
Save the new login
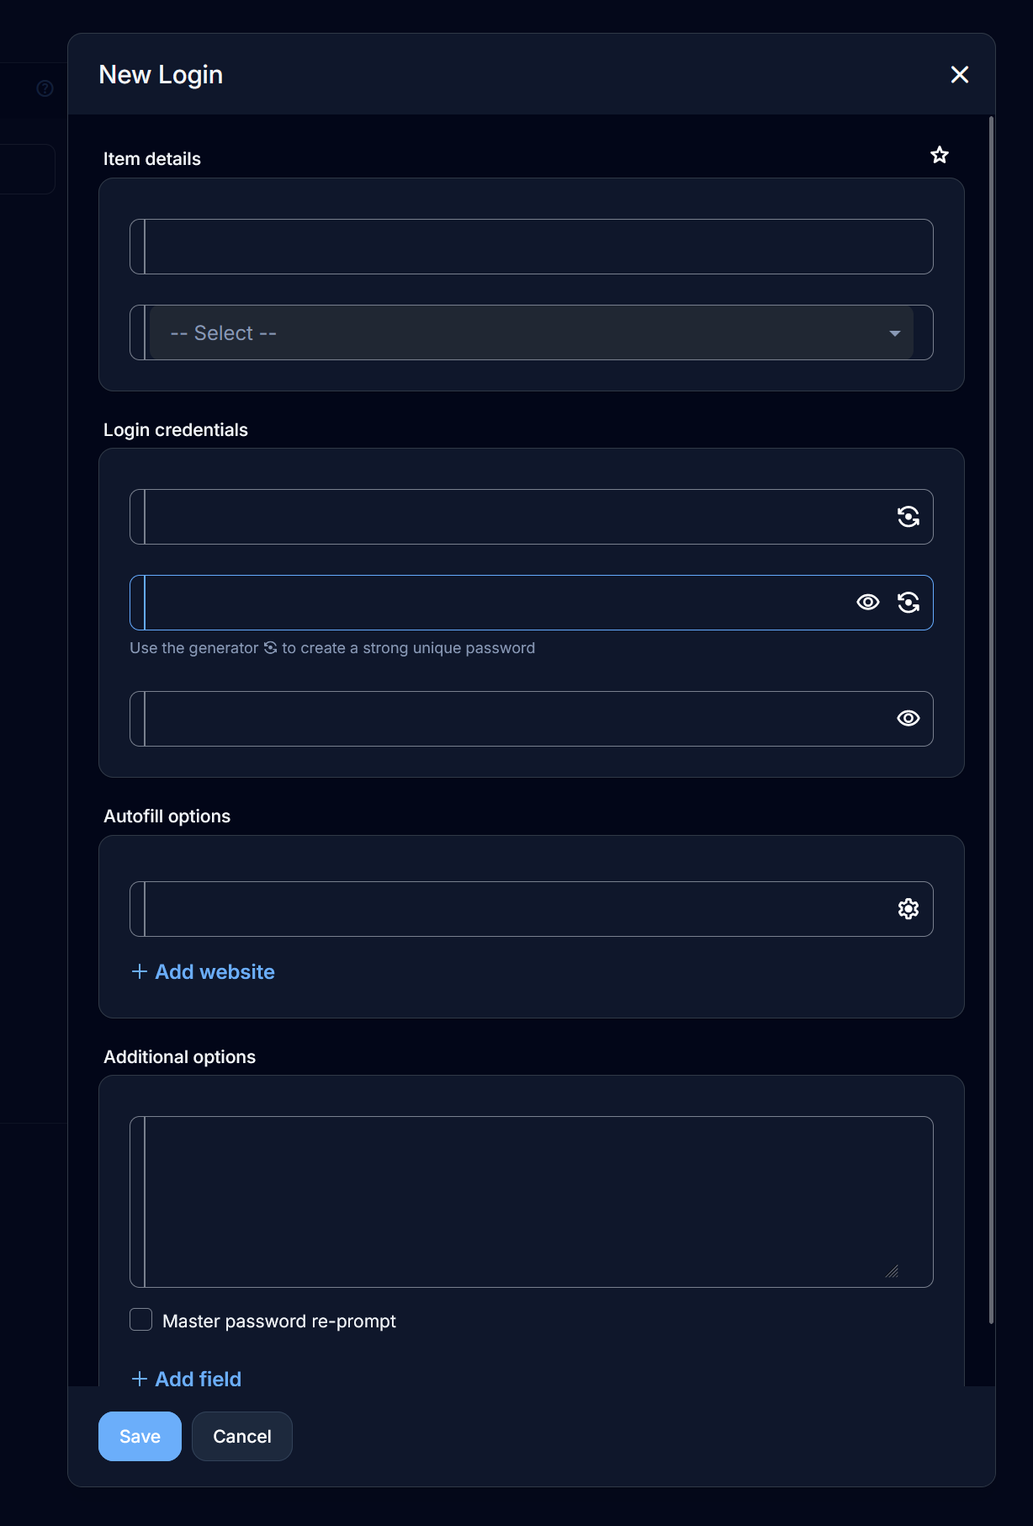[x=140, y=1437]
